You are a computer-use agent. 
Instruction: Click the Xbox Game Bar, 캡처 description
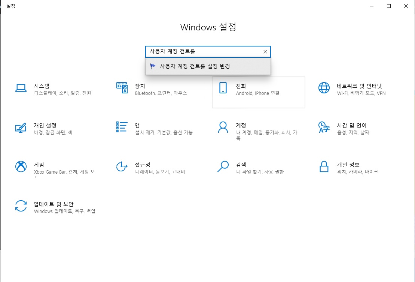coord(64,174)
